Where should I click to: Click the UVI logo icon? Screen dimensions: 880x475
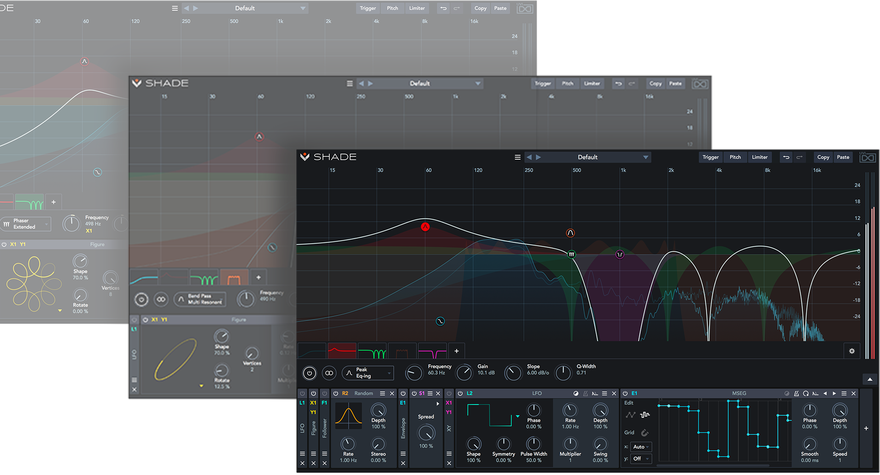868,157
